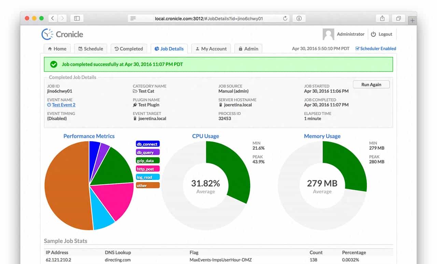Screen dimensions: 437x264
Task: Click the Logout button
Action: tap(382, 34)
